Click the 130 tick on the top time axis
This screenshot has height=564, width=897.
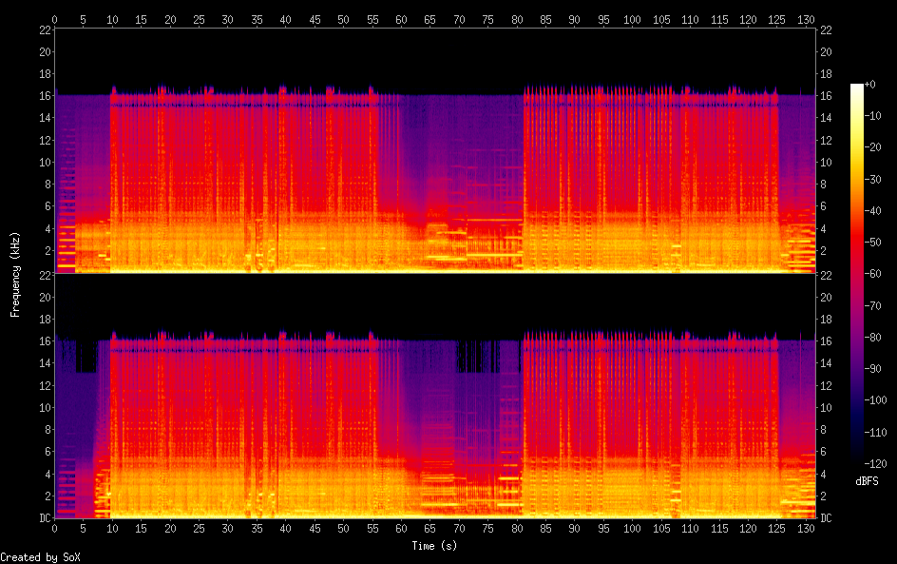tap(806, 18)
